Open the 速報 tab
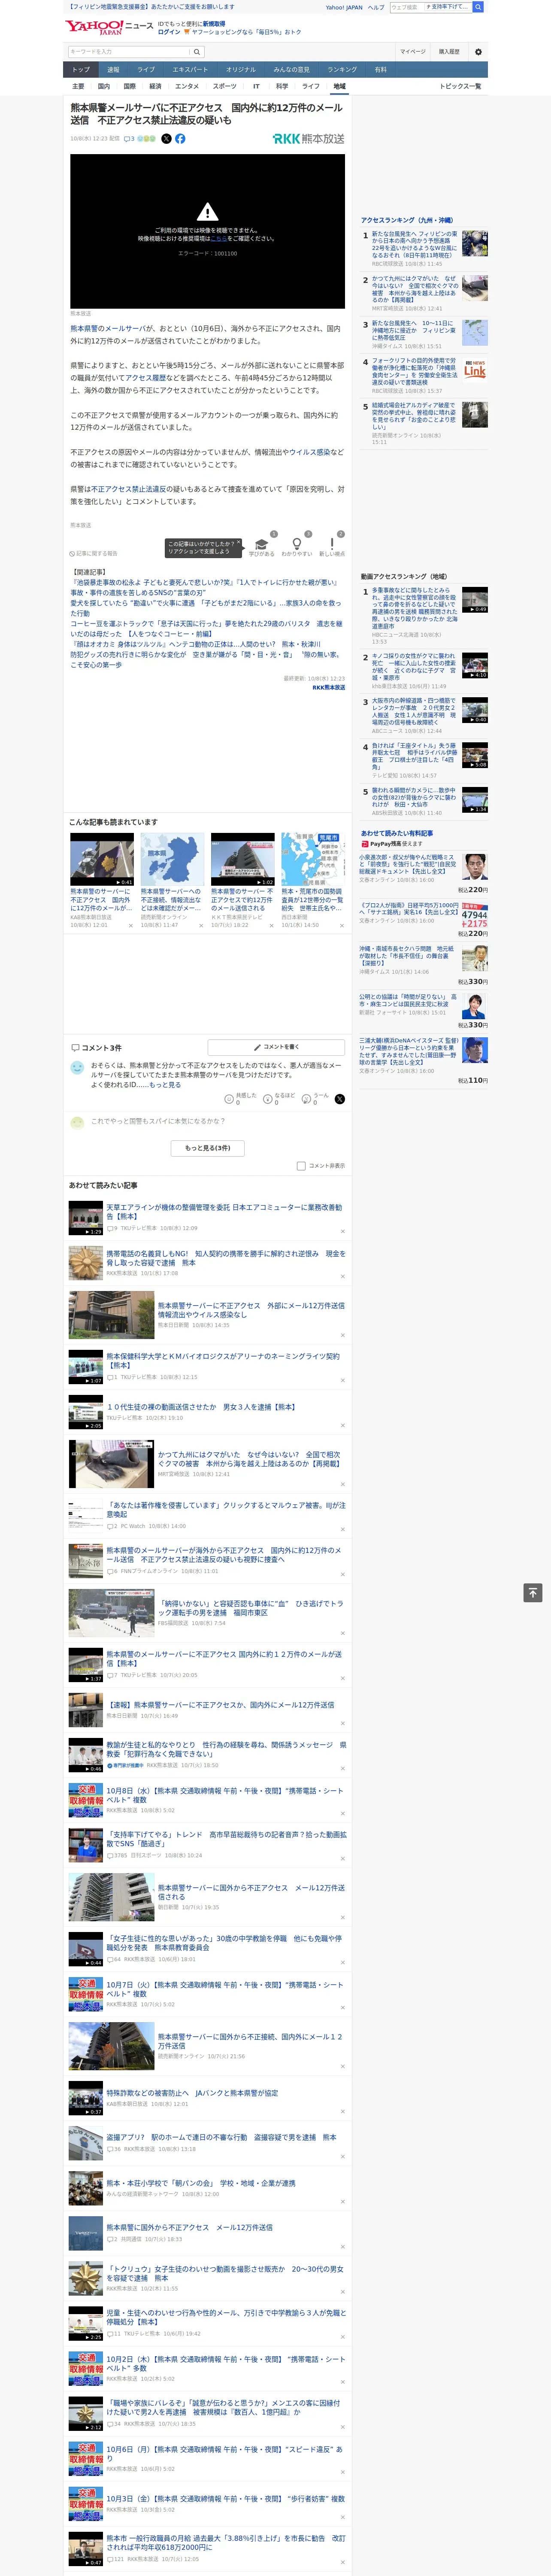The width and height of the screenshot is (551, 2576). click(113, 70)
